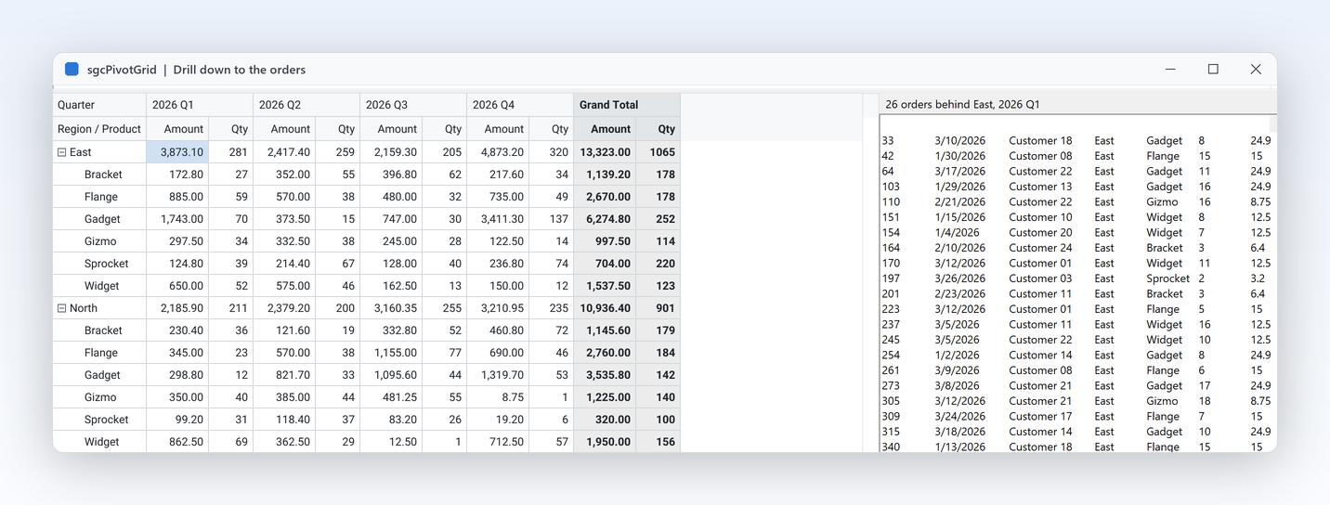Select the 2026 Q4 column header
Screen dimensions: 1330x505
click(x=520, y=105)
